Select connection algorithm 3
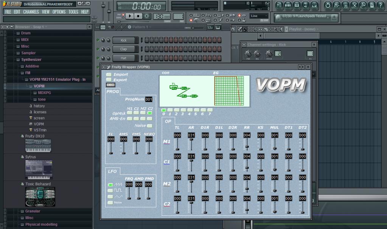 pos(182,110)
